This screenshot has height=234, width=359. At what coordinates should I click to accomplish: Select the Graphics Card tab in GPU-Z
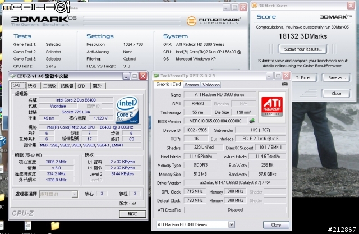click(168, 84)
